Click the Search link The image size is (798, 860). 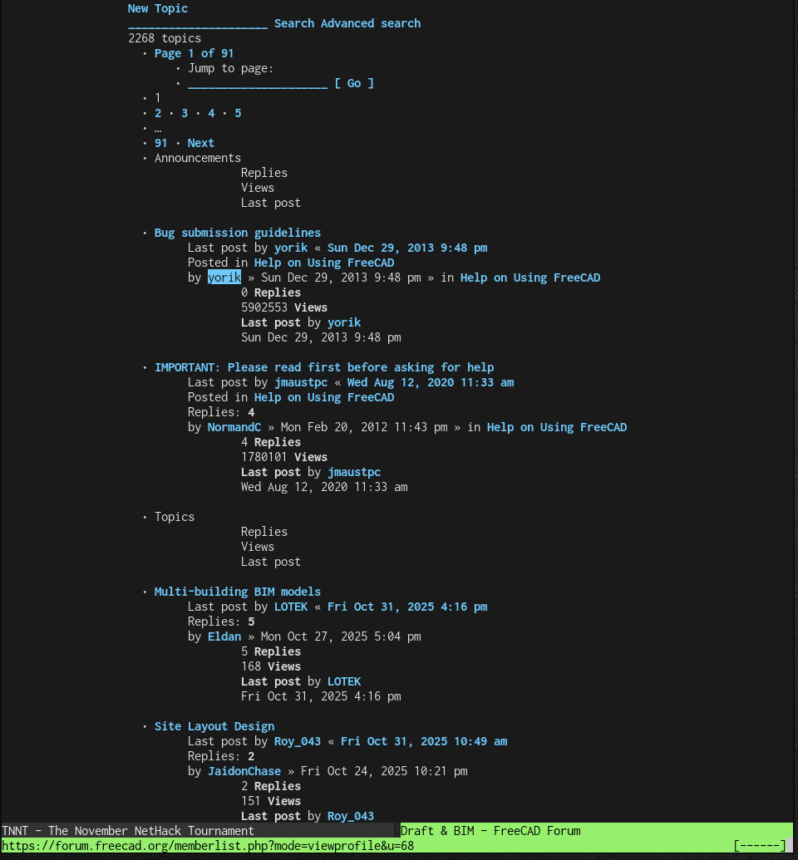tap(294, 23)
